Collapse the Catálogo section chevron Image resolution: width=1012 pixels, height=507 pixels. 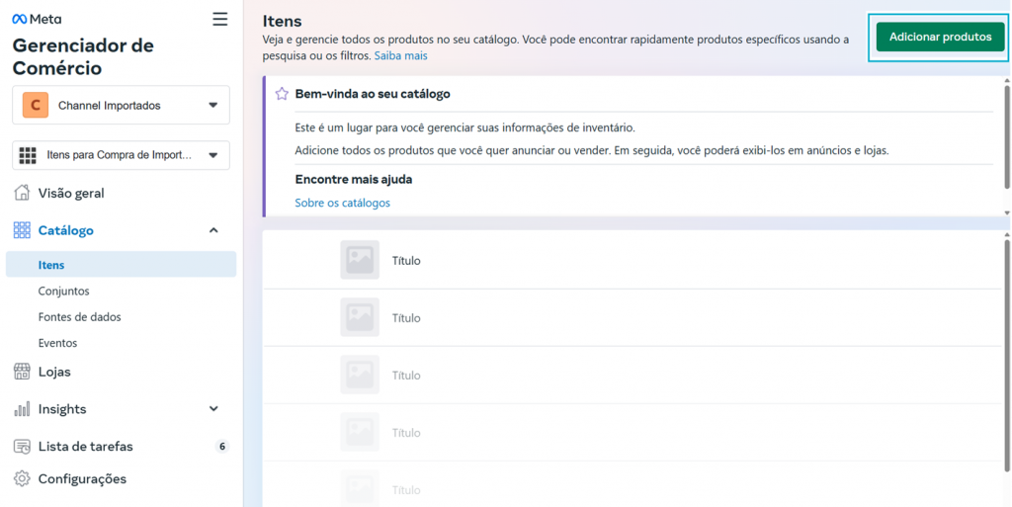[213, 230]
